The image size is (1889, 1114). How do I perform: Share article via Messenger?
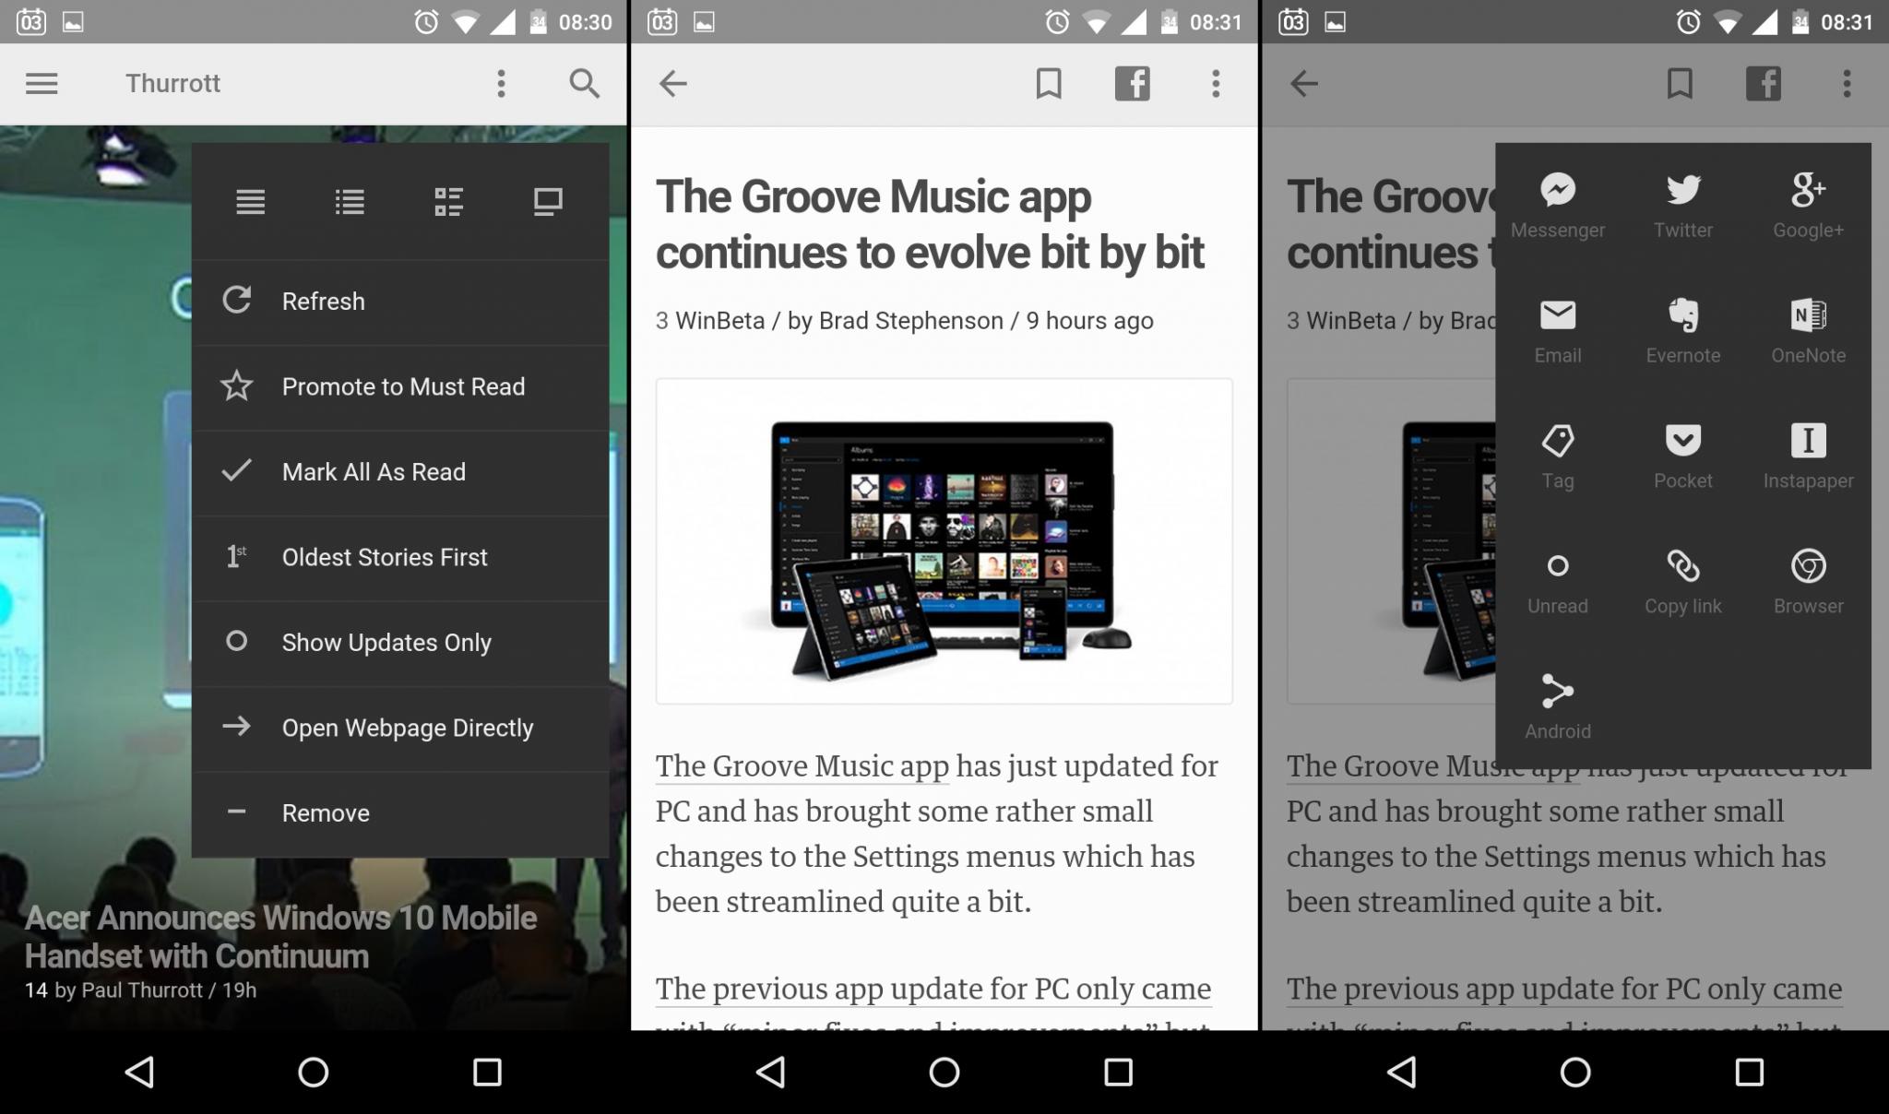[x=1558, y=207]
